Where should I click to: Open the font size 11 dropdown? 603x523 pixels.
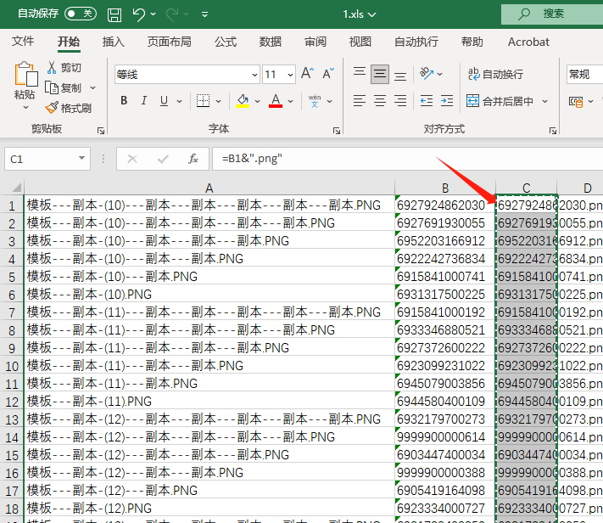[290, 75]
